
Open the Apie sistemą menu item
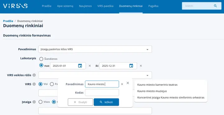(65, 6)
